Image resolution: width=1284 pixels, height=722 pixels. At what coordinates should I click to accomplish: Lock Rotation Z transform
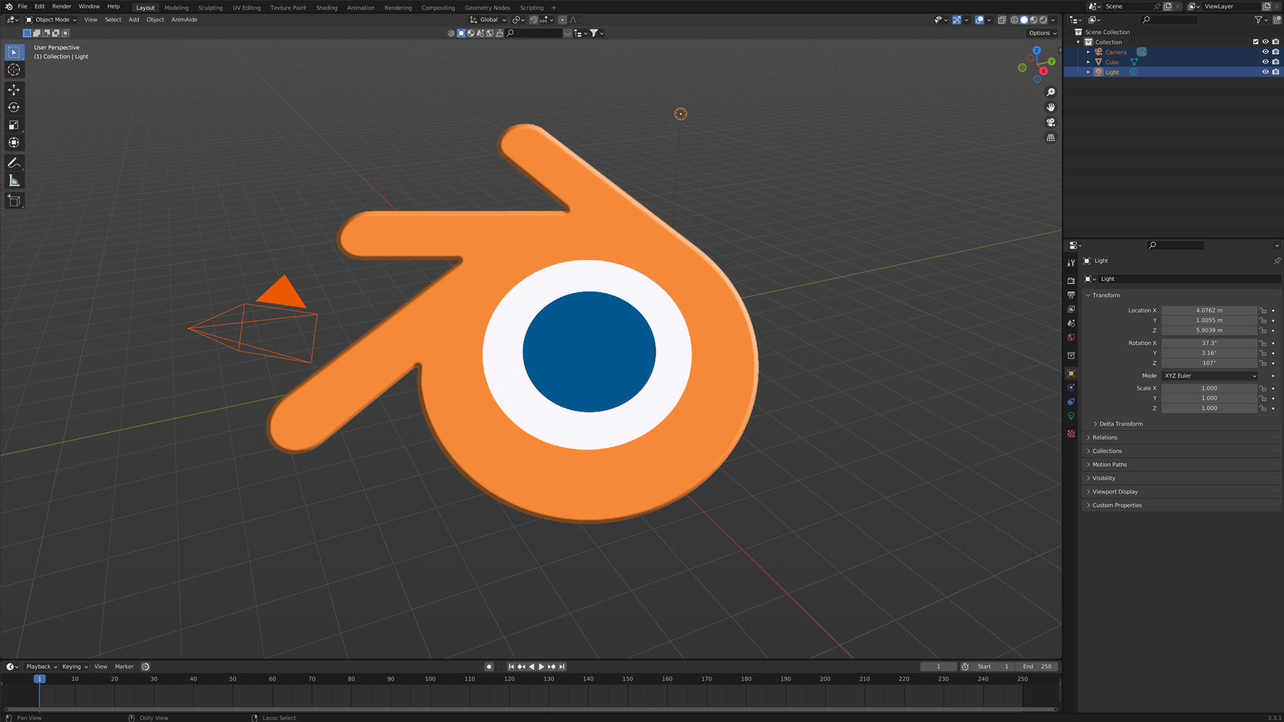tap(1263, 363)
